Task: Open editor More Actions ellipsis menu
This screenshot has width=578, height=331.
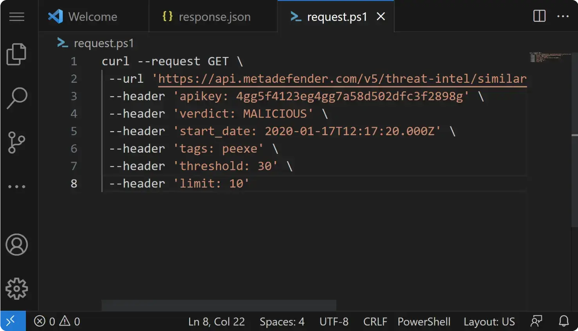Action: (x=563, y=16)
